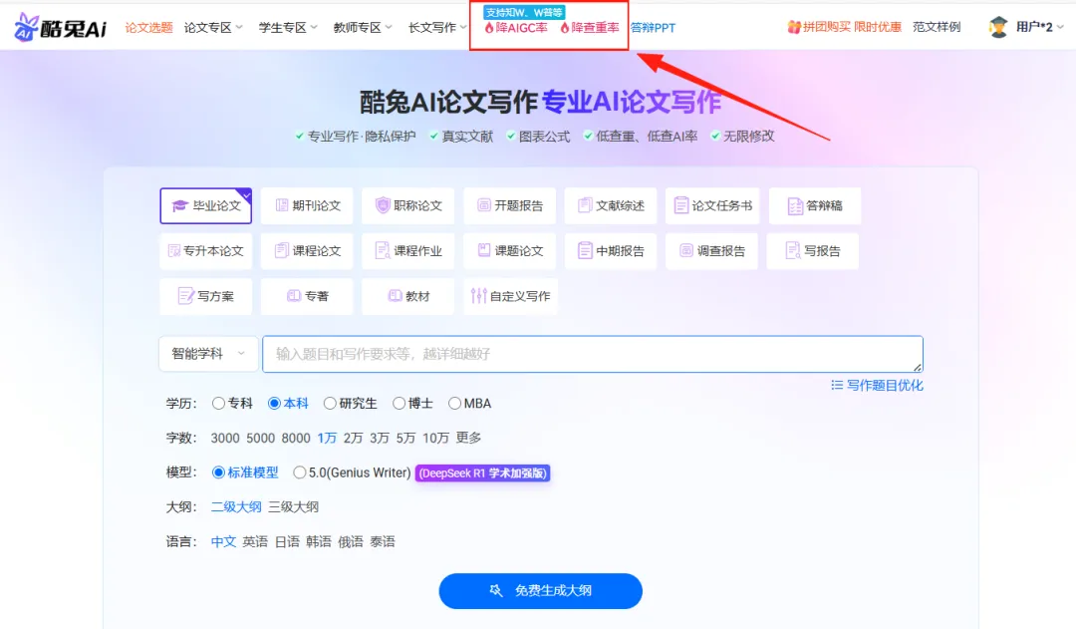Click the flame icon beside 降AIGC率

489,28
